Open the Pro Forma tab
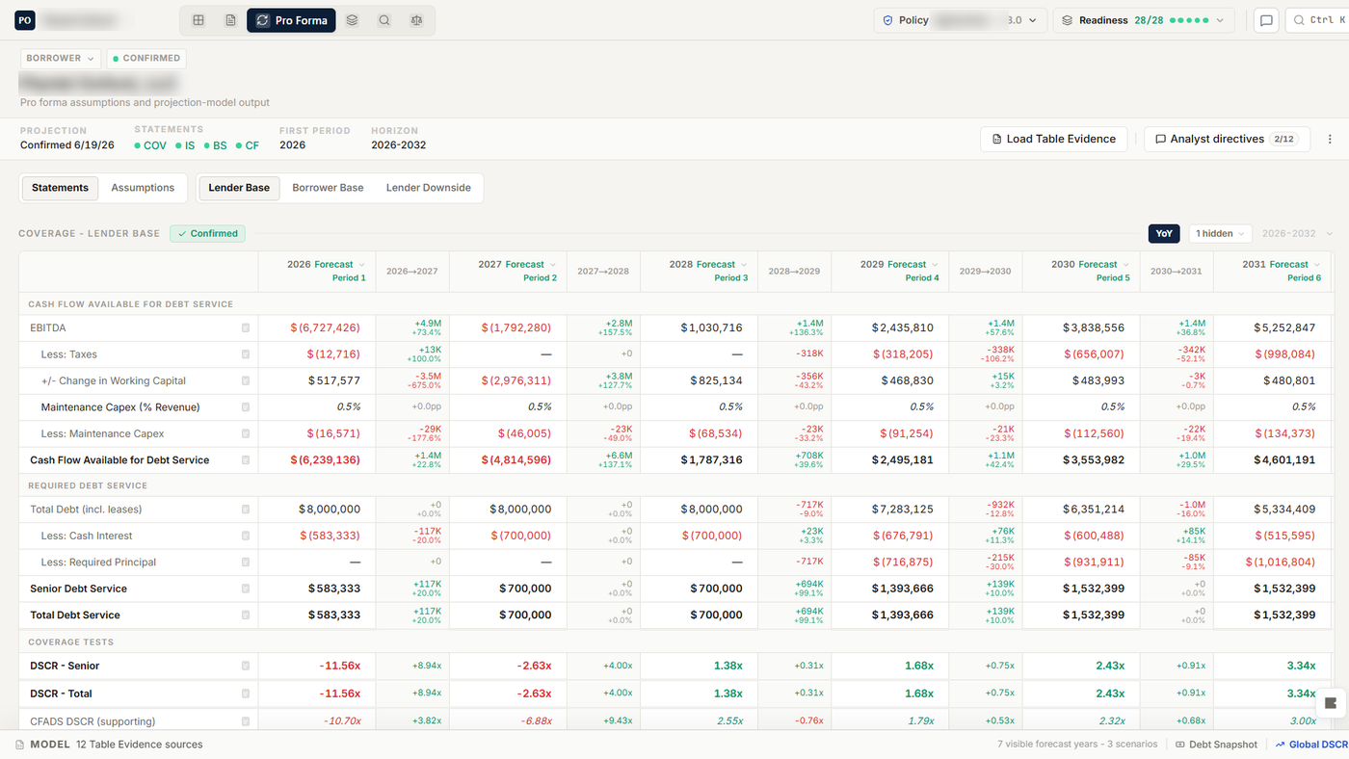1349x759 pixels. point(291,20)
